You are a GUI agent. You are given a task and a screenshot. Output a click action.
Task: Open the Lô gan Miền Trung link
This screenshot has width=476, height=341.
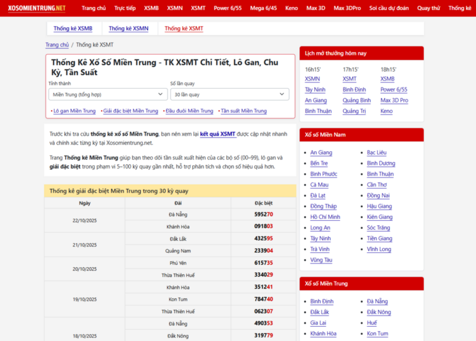[x=74, y=111]
